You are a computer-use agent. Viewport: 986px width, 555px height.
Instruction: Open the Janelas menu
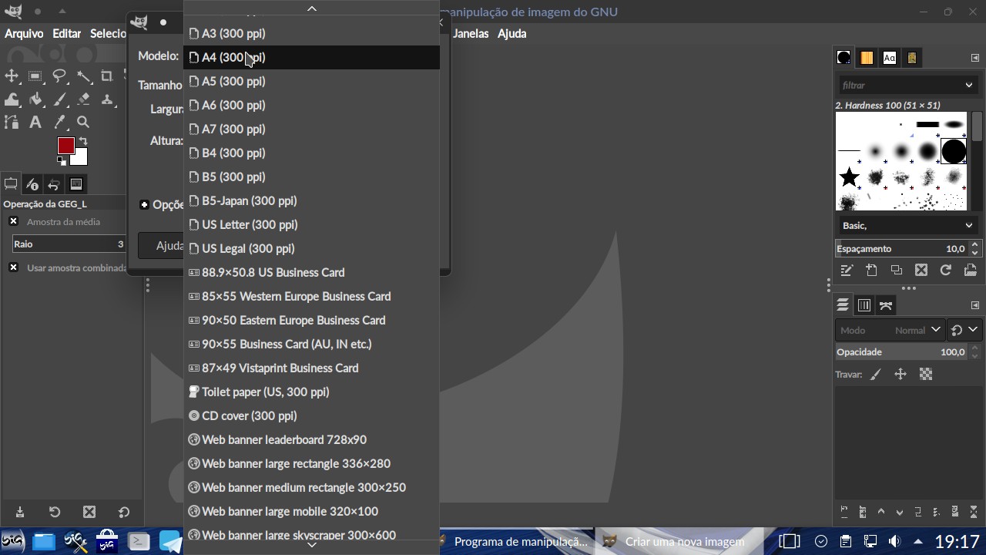tap(471, 33)
